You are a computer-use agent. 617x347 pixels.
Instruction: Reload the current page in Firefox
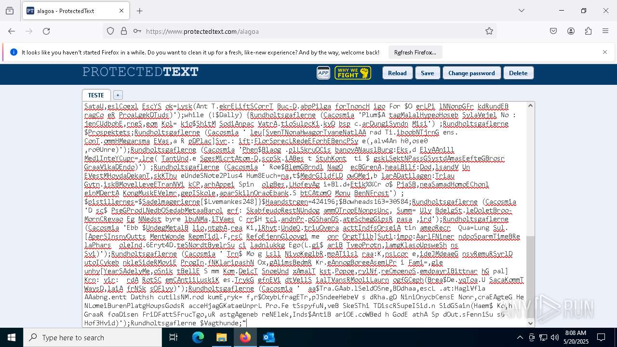[x=46, y=31]
